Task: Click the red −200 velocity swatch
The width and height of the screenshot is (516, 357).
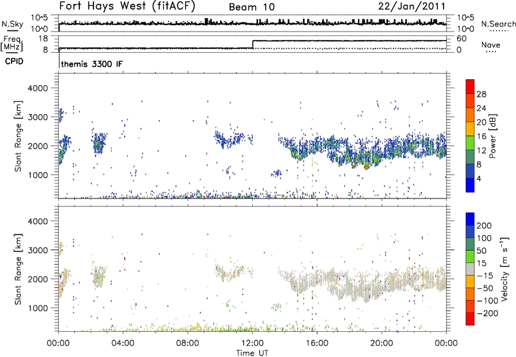Action: pos(470,319)
